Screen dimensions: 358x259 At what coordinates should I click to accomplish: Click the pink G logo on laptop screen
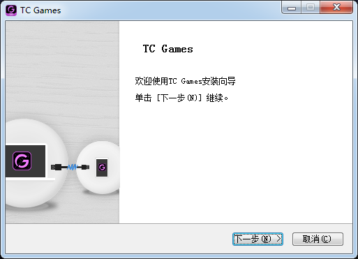[22, 161]
